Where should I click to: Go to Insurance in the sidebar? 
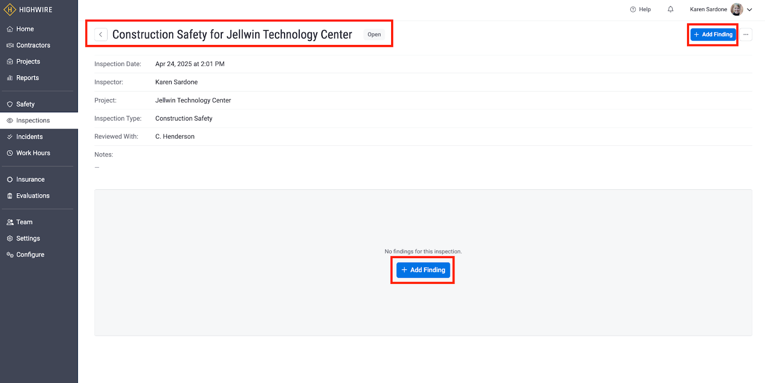(x=39, y=179)
